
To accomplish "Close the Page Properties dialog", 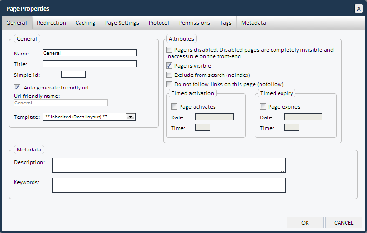I will (359, 8).
